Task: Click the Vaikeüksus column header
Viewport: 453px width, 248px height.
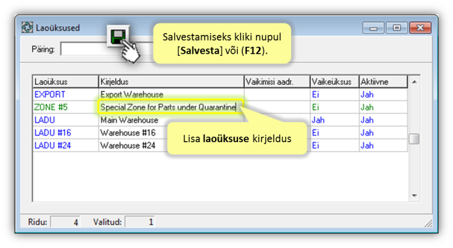Action: click(x=334, y=82)
